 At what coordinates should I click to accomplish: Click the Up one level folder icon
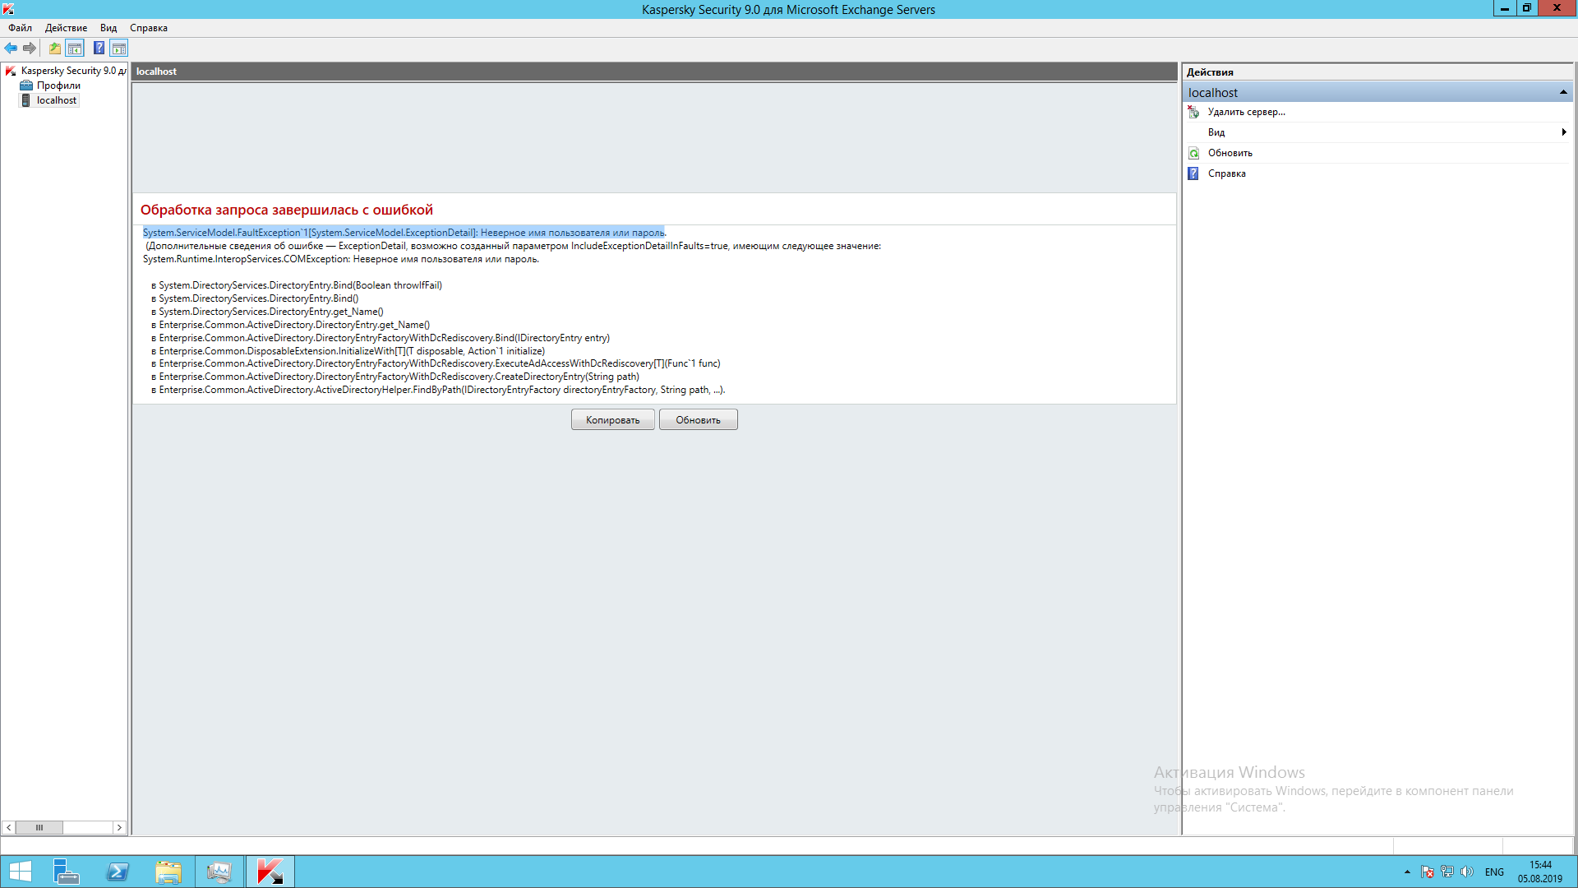coord(54,49)
